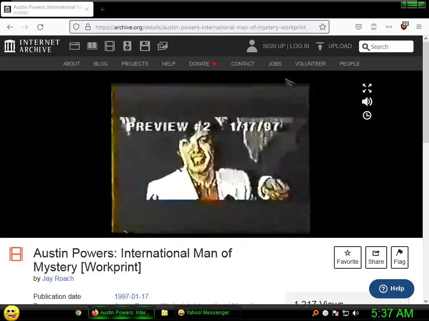Viewport: 429px width, 321px height.
Task: Switch to Firefox Austin Powers taskbar item
Action: pyautogui.click(x=121, y=313)
